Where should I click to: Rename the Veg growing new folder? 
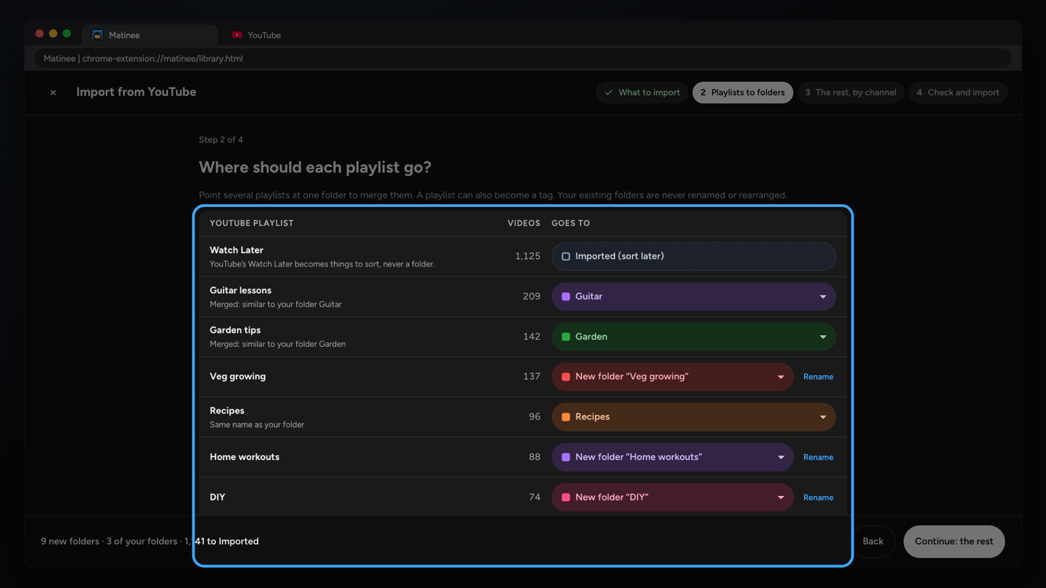pyautogui.click(x=818, y=377)
